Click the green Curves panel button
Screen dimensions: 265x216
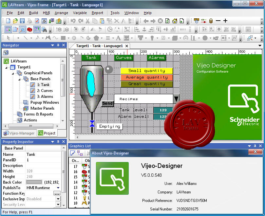point(124,58)
